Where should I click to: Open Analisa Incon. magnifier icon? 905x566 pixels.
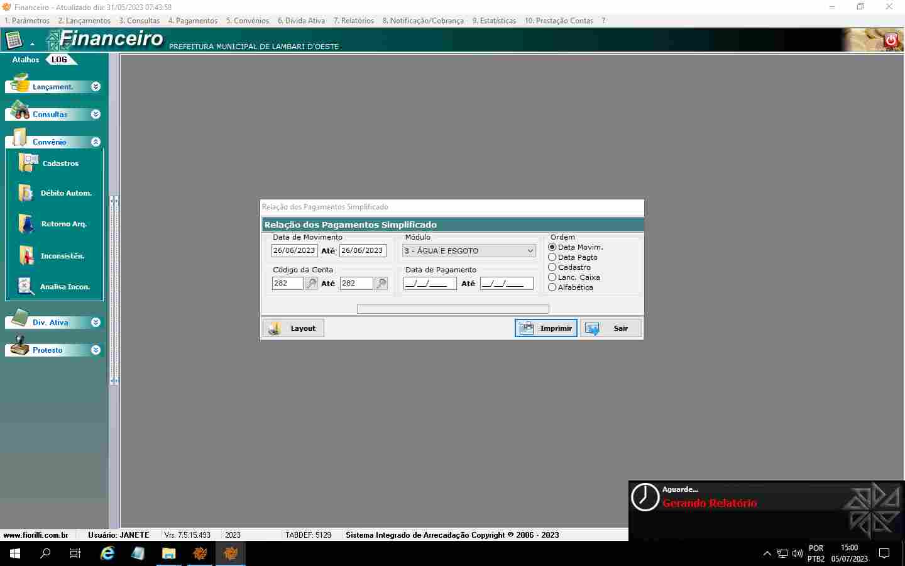pos(26,287)
